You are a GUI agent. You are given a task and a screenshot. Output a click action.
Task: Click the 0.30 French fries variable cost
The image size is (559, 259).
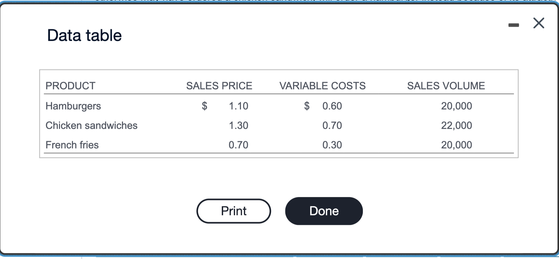[x=332, y=145]
